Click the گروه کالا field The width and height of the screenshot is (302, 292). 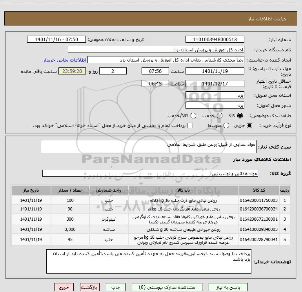tap(150, 173)
